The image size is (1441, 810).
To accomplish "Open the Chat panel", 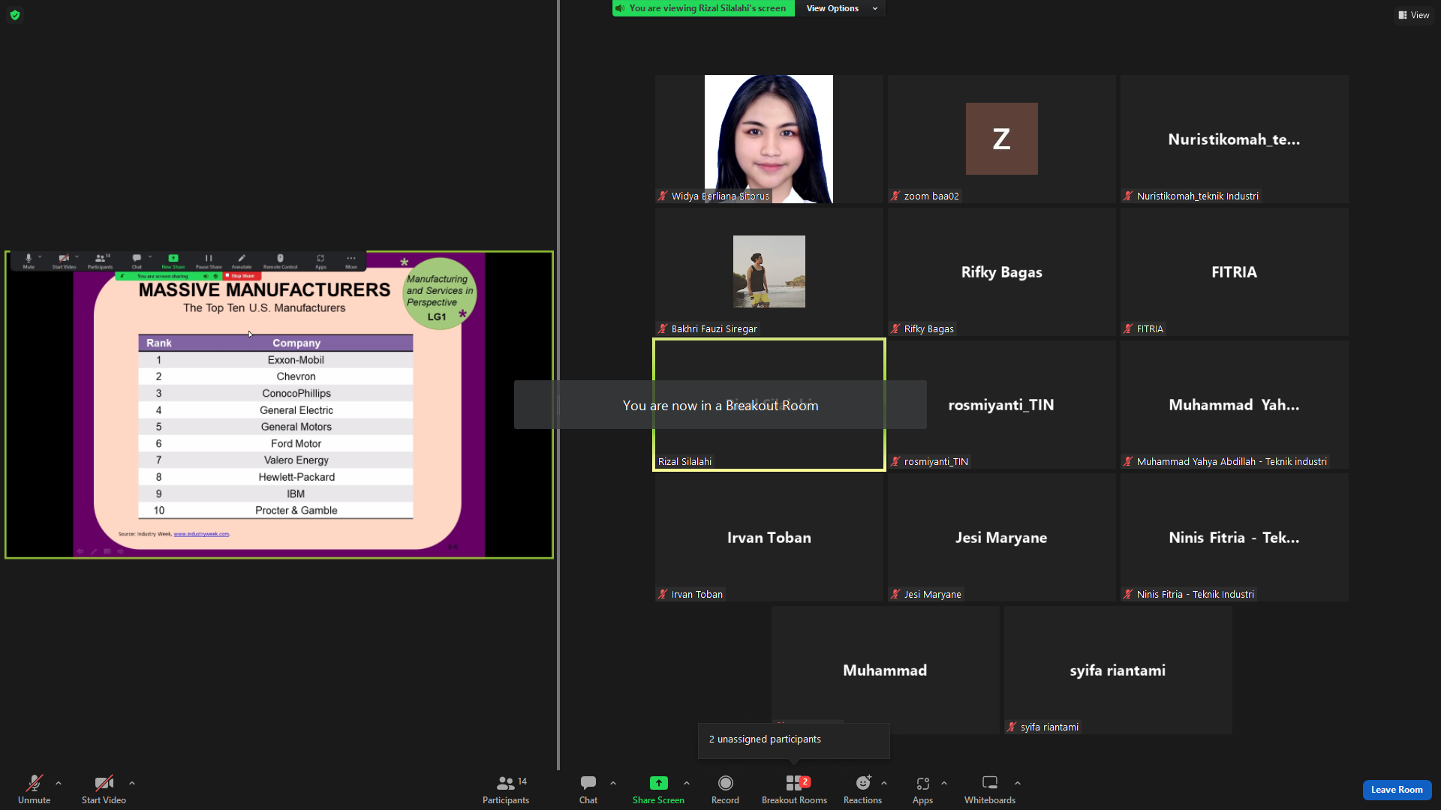I will (588, 789).
